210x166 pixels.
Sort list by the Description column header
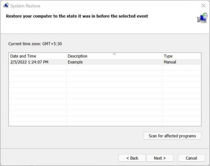pos(77,56)
